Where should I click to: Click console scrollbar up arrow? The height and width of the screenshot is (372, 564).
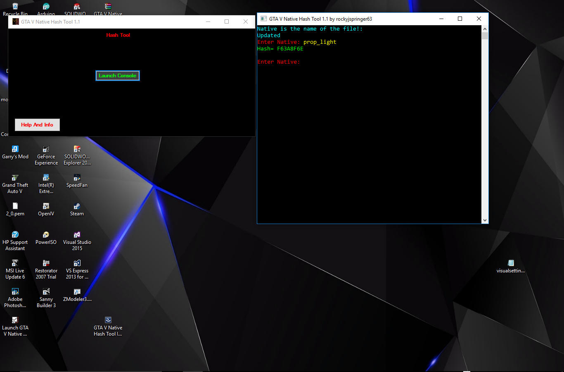pyautogui.click(x=485, y=29)
